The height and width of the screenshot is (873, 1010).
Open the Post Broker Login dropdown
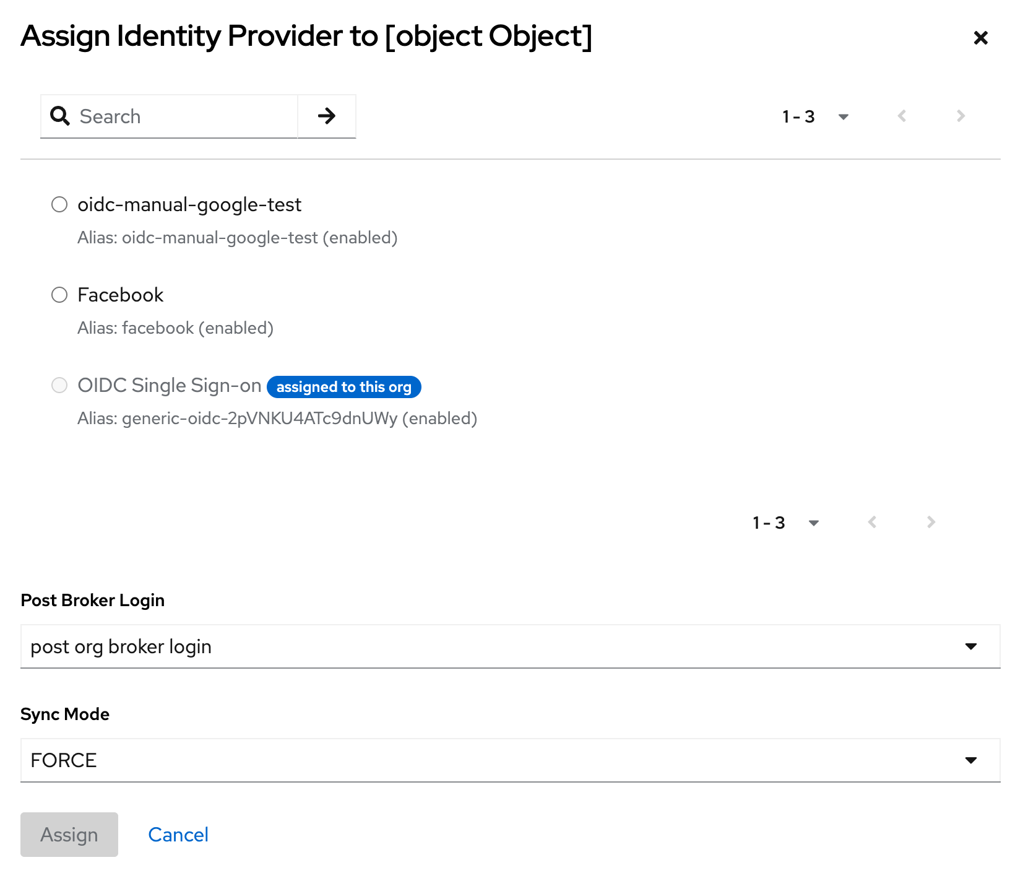(x=971, y=646)
